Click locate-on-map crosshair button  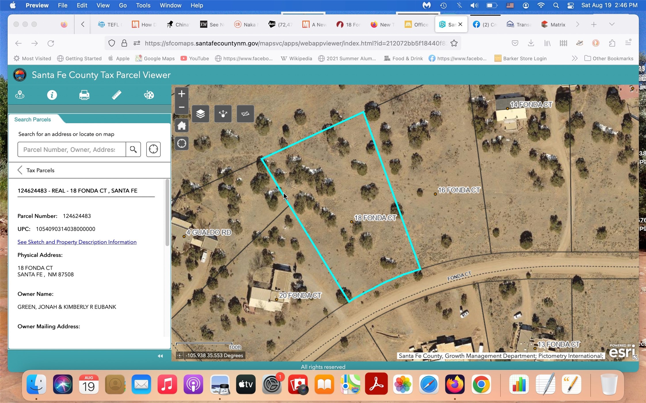(153, 149)
